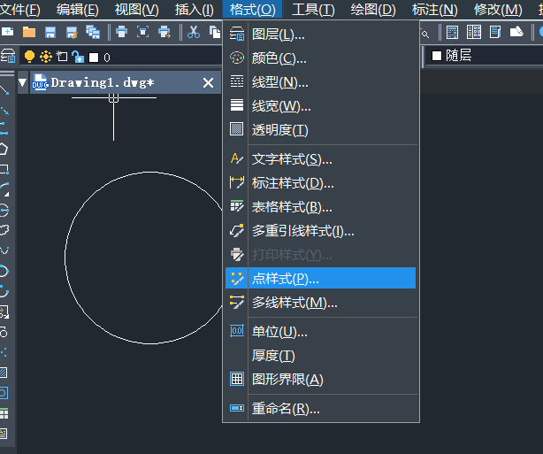Screen dimensions: 543x454
Task: Click the Cut scissors icon
Action: (x=194, y=32)
